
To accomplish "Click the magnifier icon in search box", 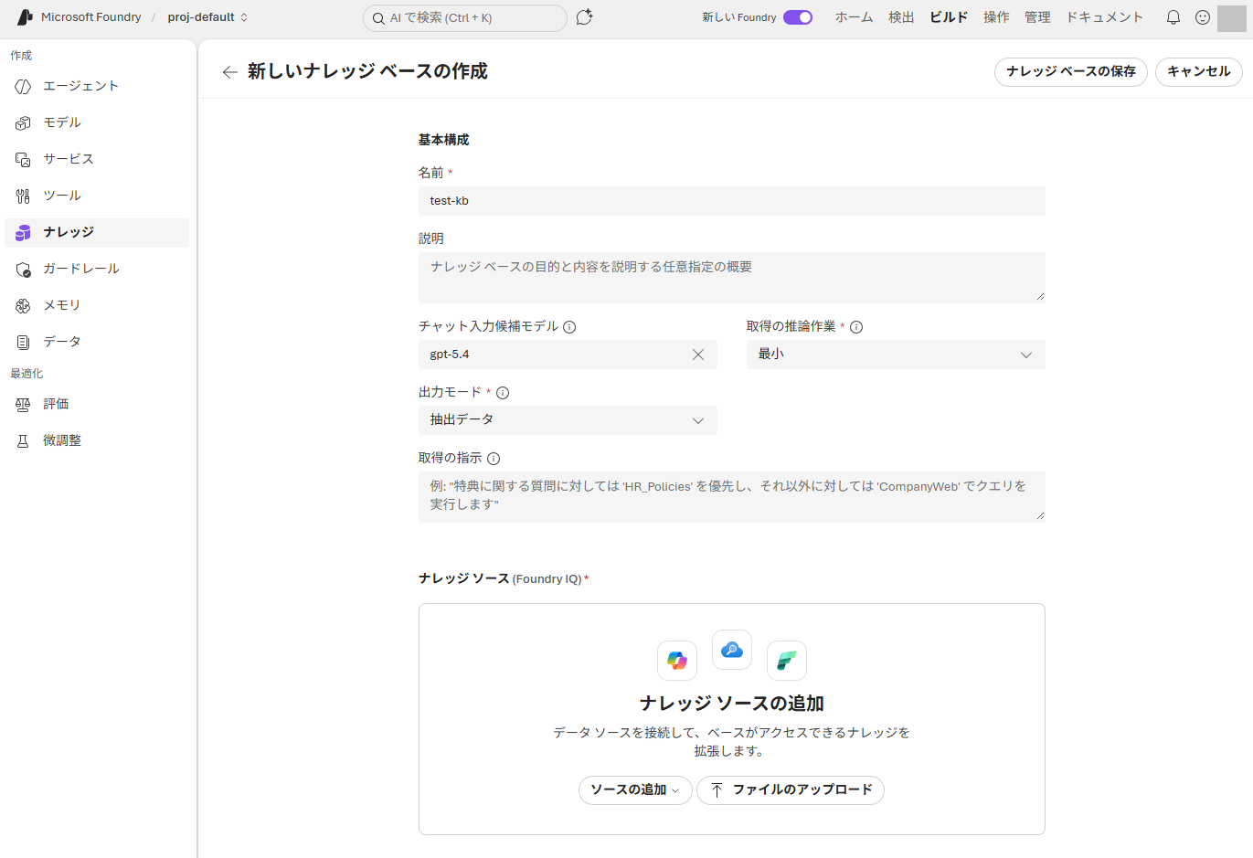I will [x=378, y=18].
